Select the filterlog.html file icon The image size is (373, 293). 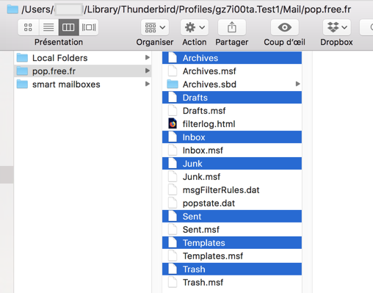click(x=173, y=124)
